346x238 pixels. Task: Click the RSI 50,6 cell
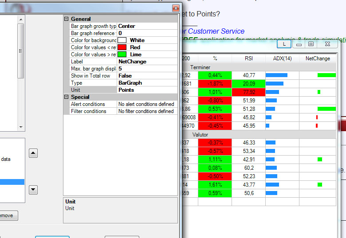[249, 193]
